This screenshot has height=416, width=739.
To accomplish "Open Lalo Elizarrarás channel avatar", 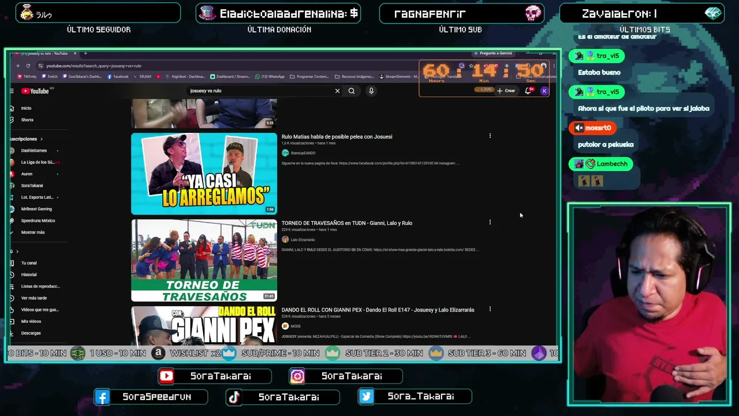I will click(x=285, y=239).
